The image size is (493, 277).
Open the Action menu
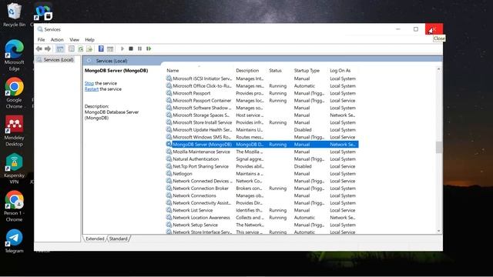click(x=57, y=39)
